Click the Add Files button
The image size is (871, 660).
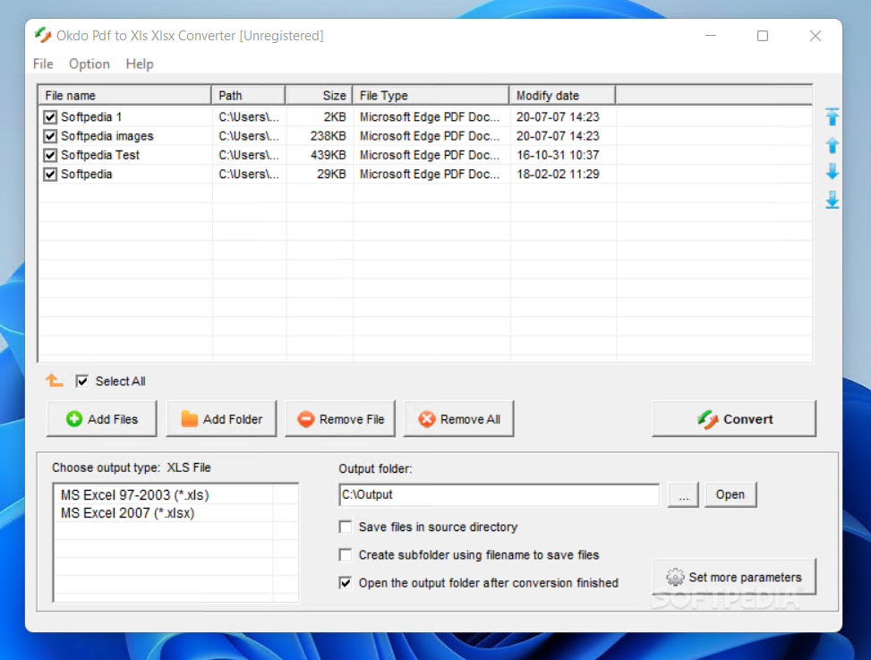pos(102,419)
